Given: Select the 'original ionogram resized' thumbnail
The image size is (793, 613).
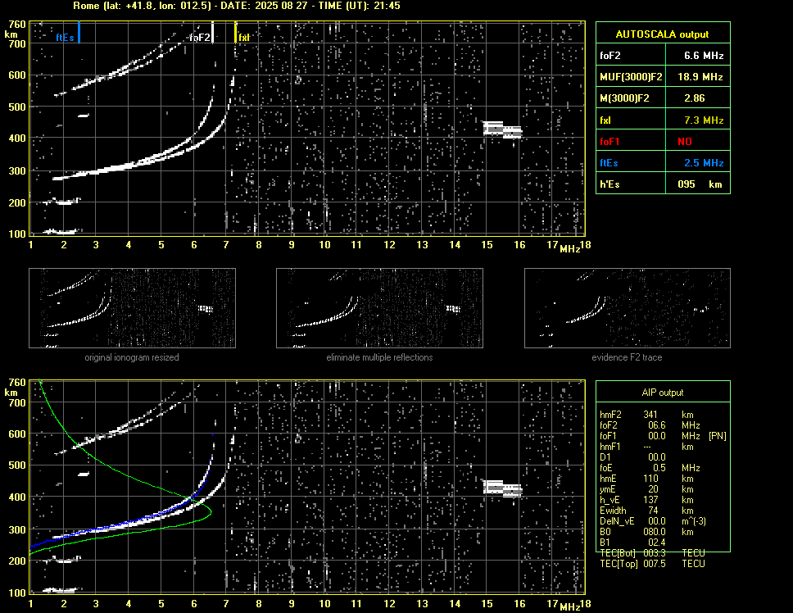Looking at the screenshot, I should 132,308.
